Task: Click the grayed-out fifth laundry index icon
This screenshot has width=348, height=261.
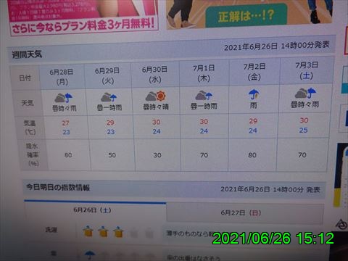Action: coord(149,233)
